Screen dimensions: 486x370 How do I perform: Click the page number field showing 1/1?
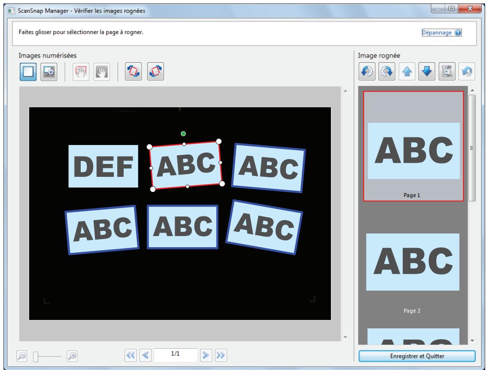(x=176, y=355)
